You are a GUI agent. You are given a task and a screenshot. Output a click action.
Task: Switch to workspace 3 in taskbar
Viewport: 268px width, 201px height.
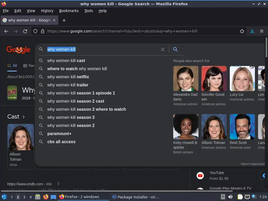click(24, 197)
